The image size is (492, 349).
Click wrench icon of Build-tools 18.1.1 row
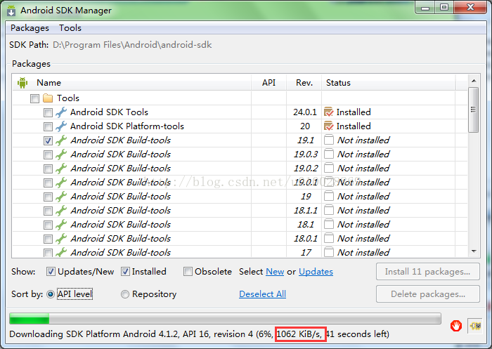click(x=61, y=211)
